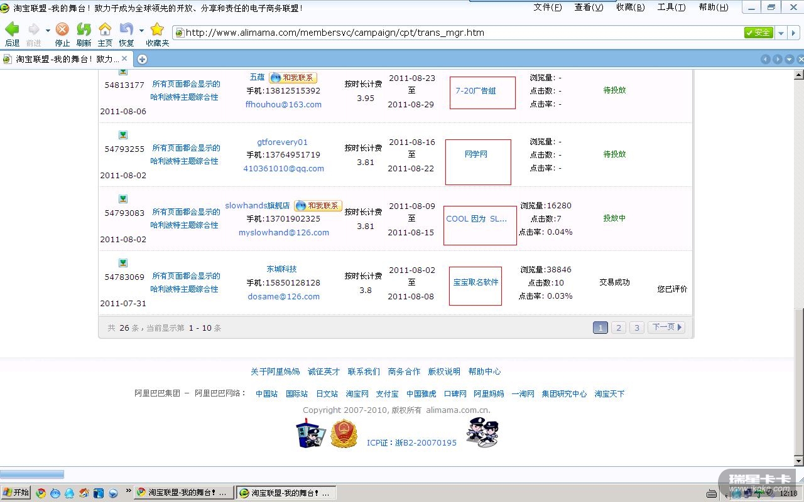Click the cyber police cartoon badge
Screen dimensions: 804x502
click(x=482, y=432)
